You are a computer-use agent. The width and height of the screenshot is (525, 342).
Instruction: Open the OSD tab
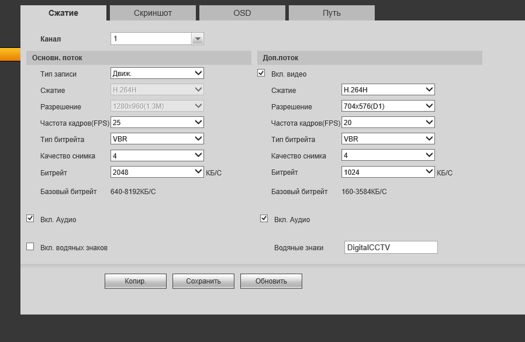tap(242, 13)
